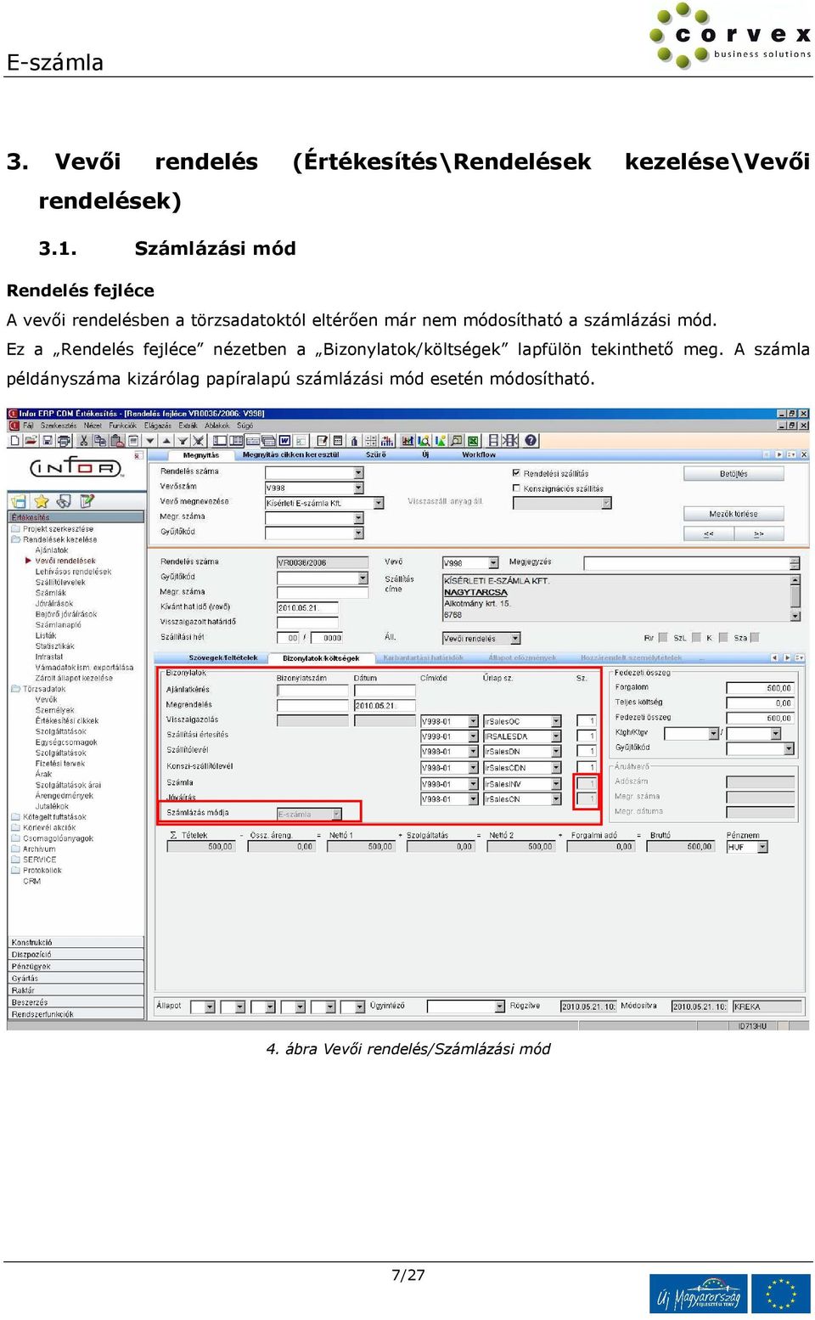815x1320 pixels.
Task: Switch to the Megnyitás cikken keresztül tab
Action: [x=290, y=455]
